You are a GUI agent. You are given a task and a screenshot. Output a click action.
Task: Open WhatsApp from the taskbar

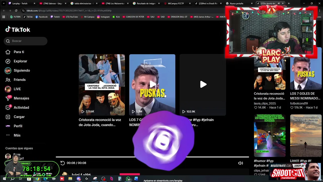pyautogui.click(x=128, y=179)
